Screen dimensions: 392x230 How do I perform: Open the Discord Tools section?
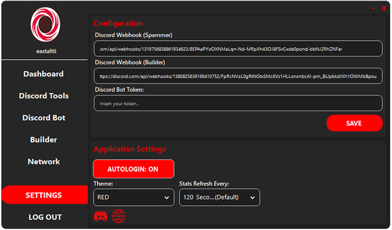[x=44, y=96]
